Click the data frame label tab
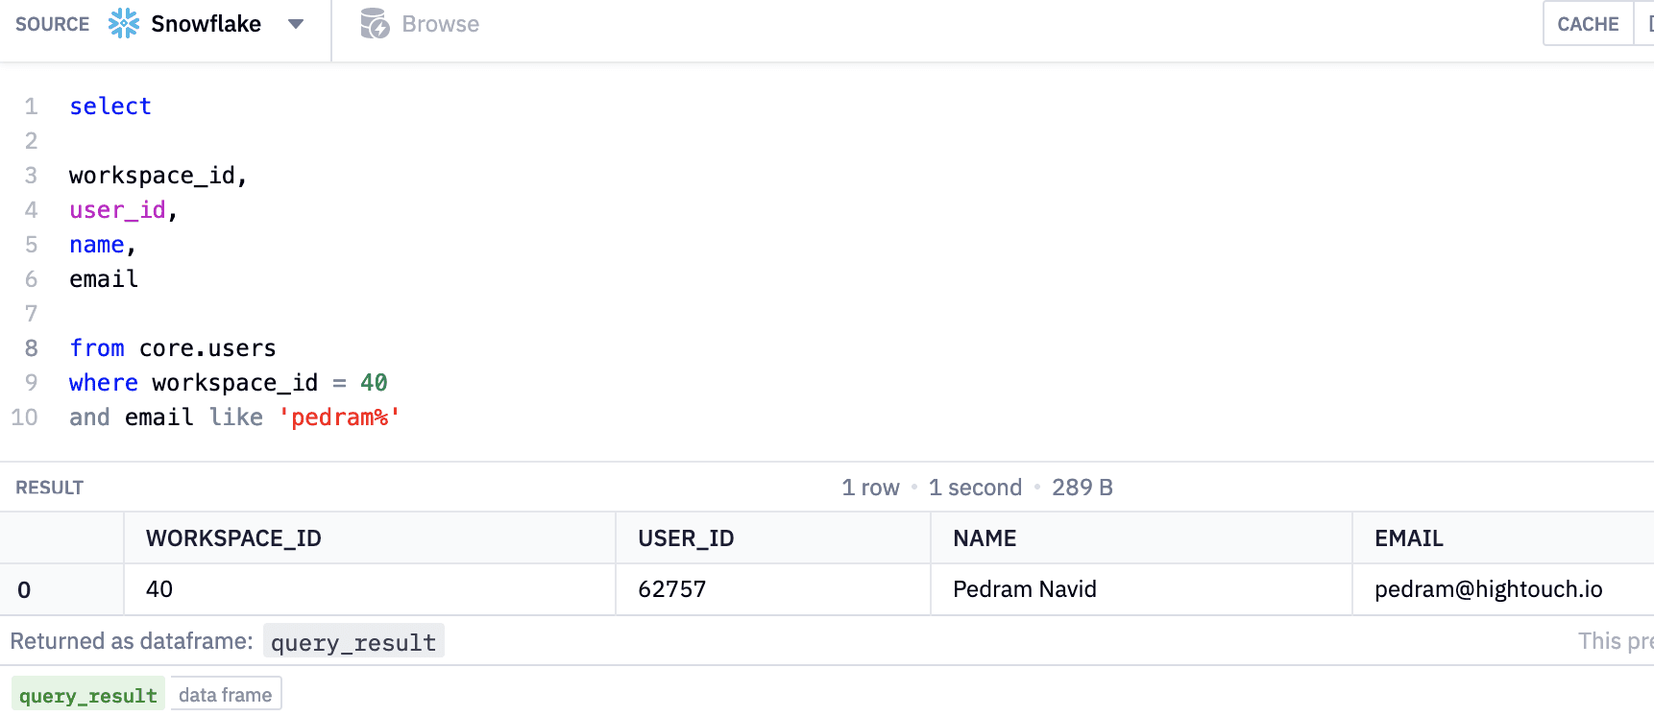The height and width of the screenshot is (716, 1654). point(226,695)
